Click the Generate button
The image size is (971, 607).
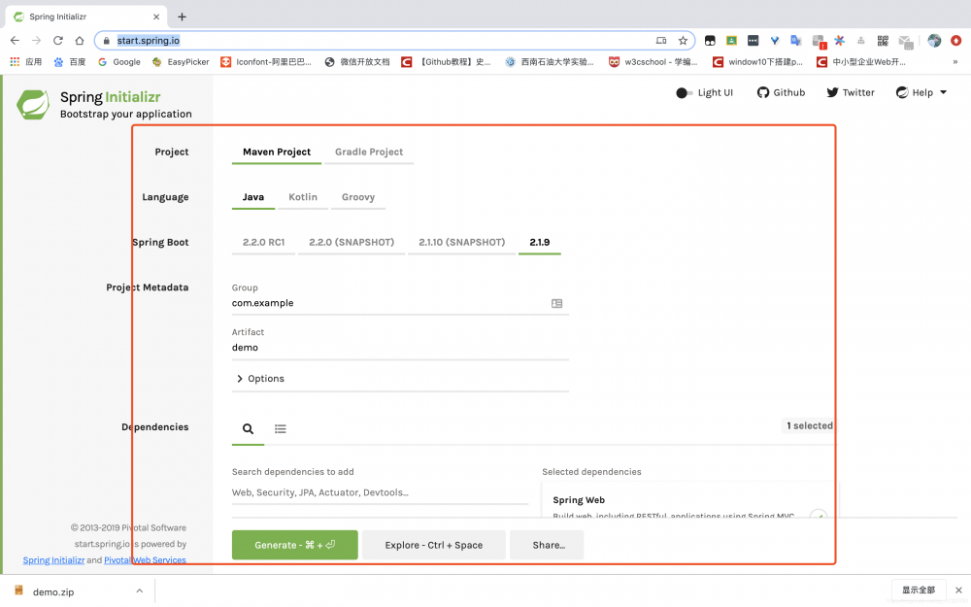(295, 546)
